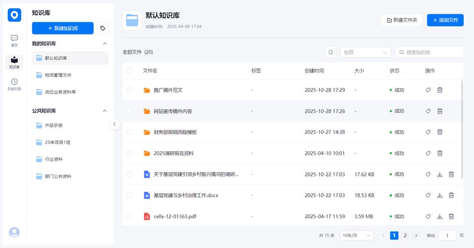Download 基层党建与乡村治理工作.docx

click(440, 195)
